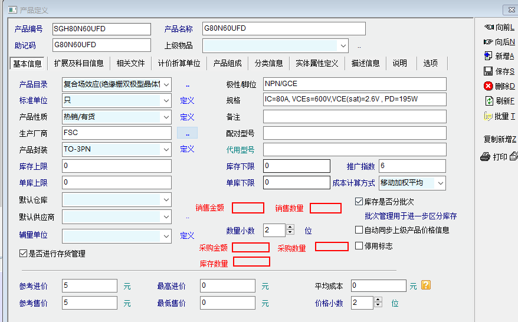Click the 批量 batch icon
Viewport: 518px width, 322px height.
coord(489,116)
